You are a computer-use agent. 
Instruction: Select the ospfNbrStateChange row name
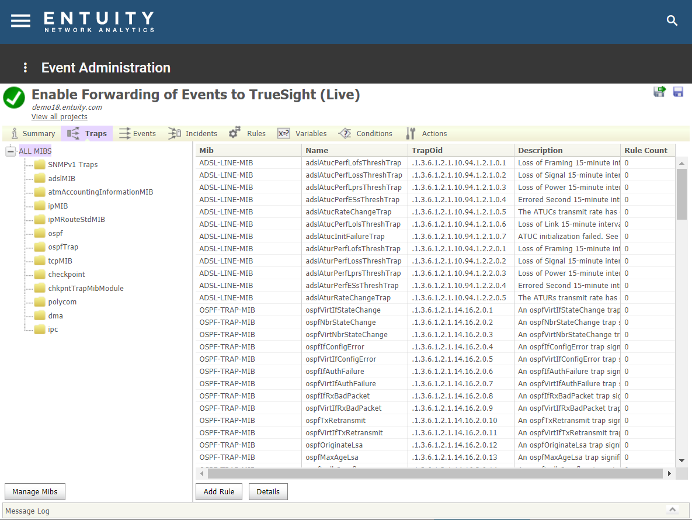[x=340, y=323]
